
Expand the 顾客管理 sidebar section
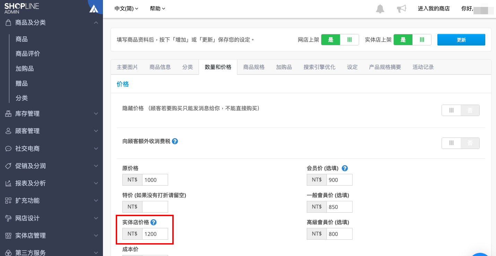pyautogui.click(x=96, y=131)
